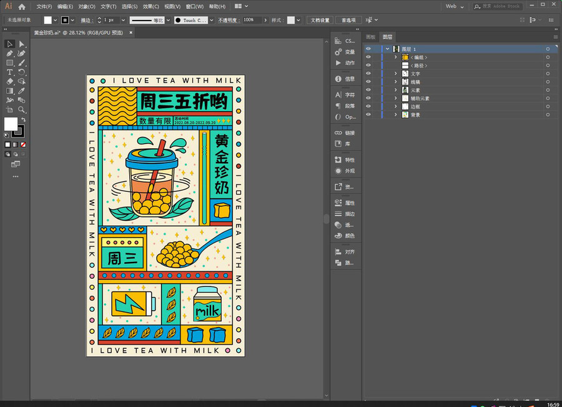This screenshot has width=562, height=407.
Task: Open the 外观 (Appearance) panel
Action: pos(345,171)
